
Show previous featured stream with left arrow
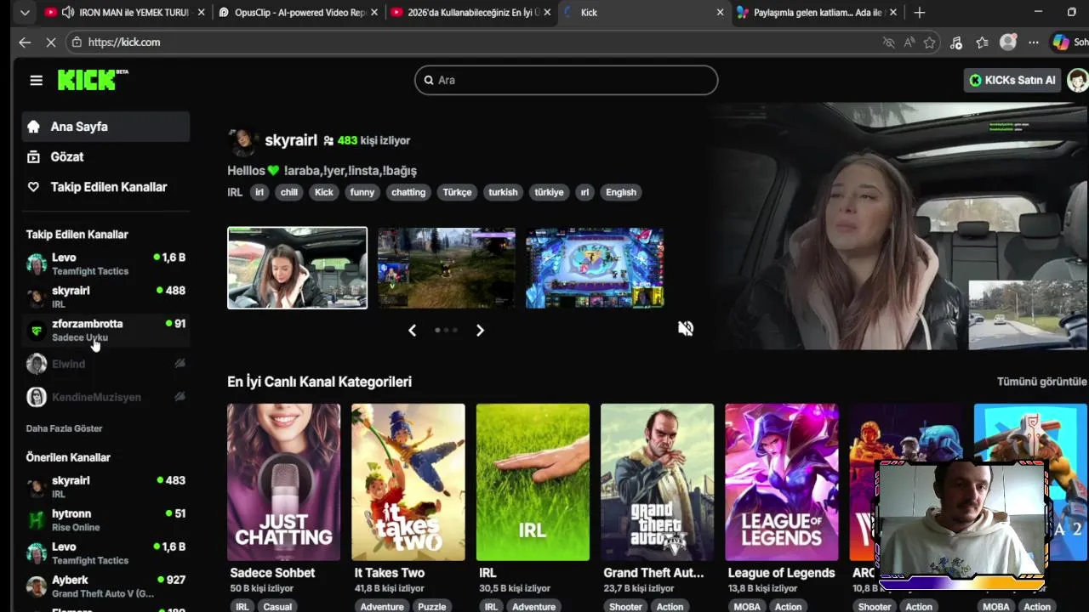click(413, 331)
